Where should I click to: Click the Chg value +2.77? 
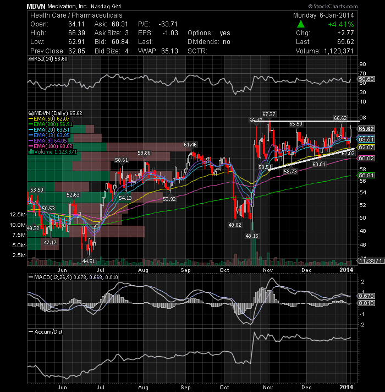(x=345, y=33)
